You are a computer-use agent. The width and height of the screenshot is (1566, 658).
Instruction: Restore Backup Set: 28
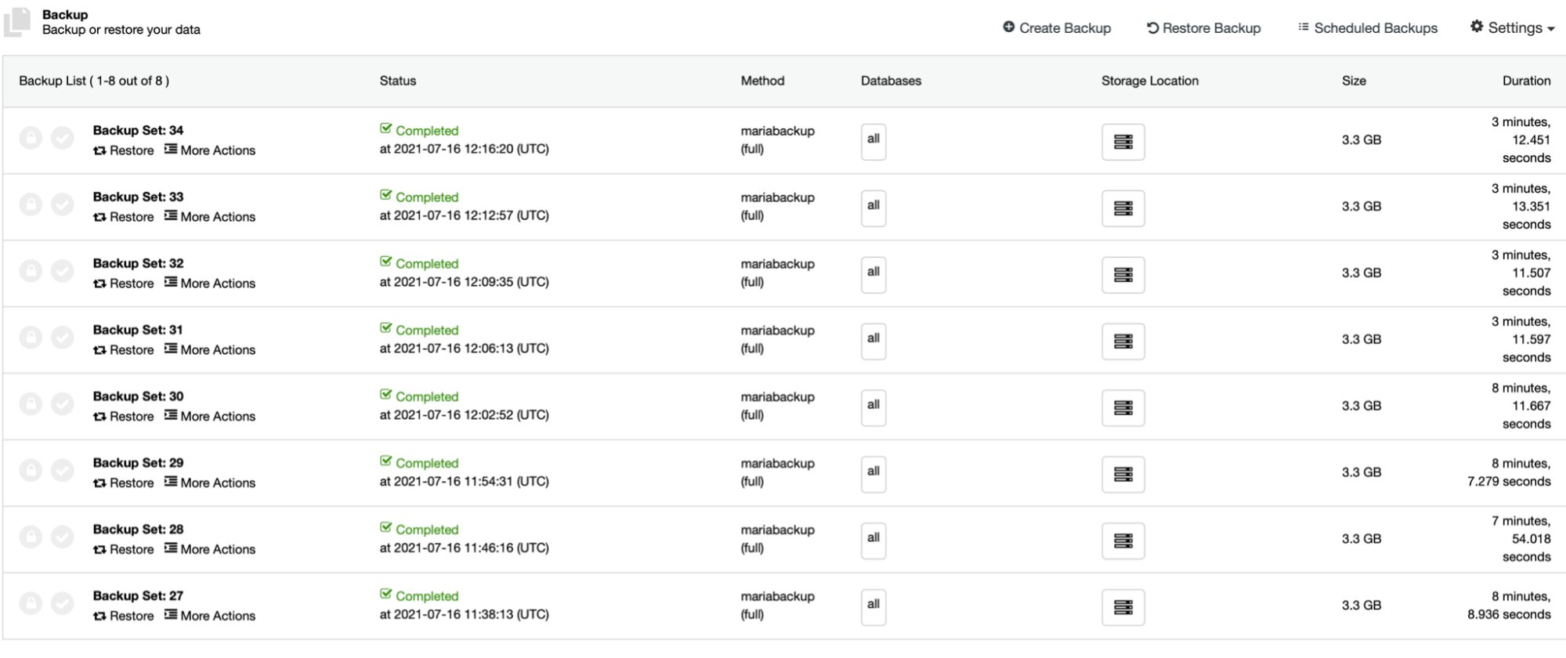point(124,550)
